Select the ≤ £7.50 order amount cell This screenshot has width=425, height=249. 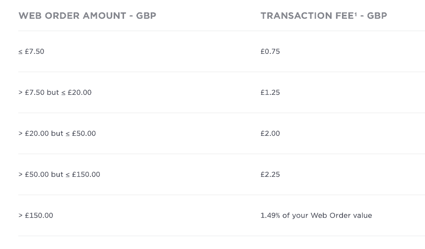point(31,51)
